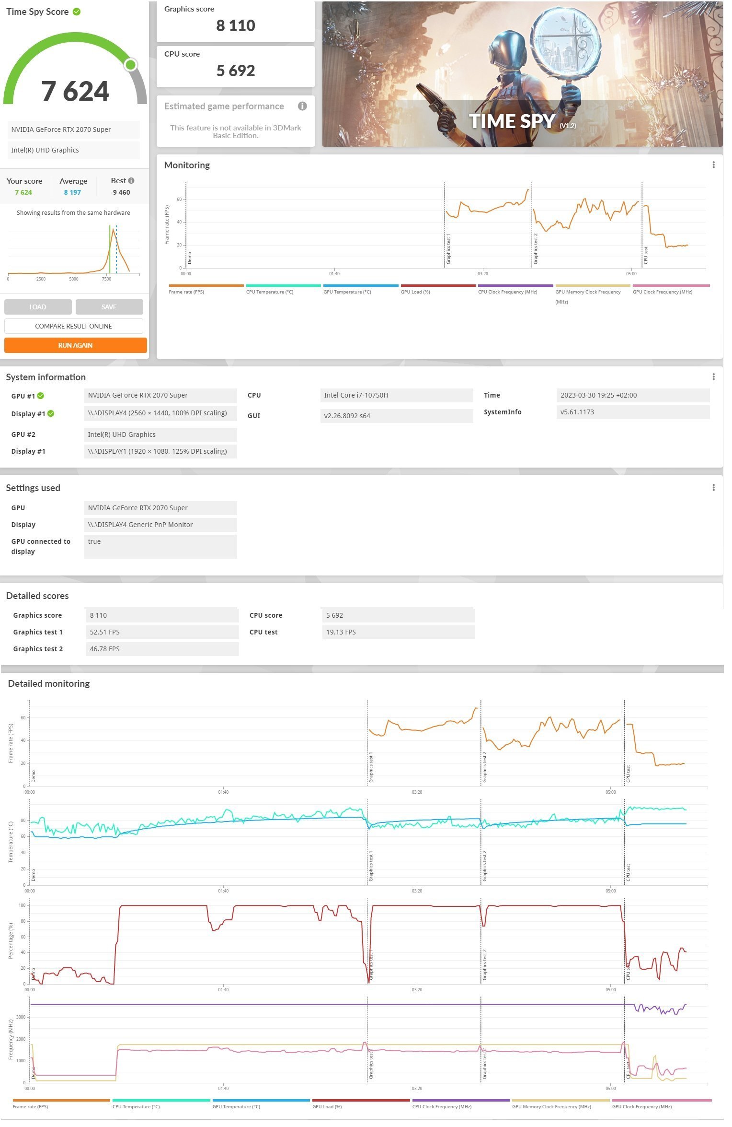Screen dimensions: 732x1127
Task: Select the DISPLAY1 1920 × 1080 field
Action: pyautogui.click(x=160, y=451)
